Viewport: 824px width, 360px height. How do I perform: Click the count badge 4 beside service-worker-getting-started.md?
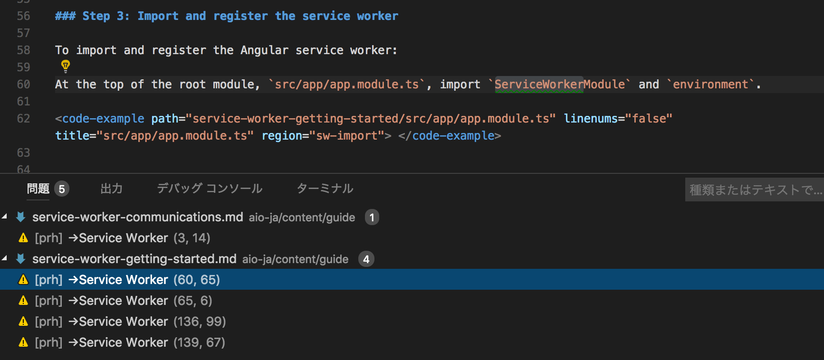[366, 259]
